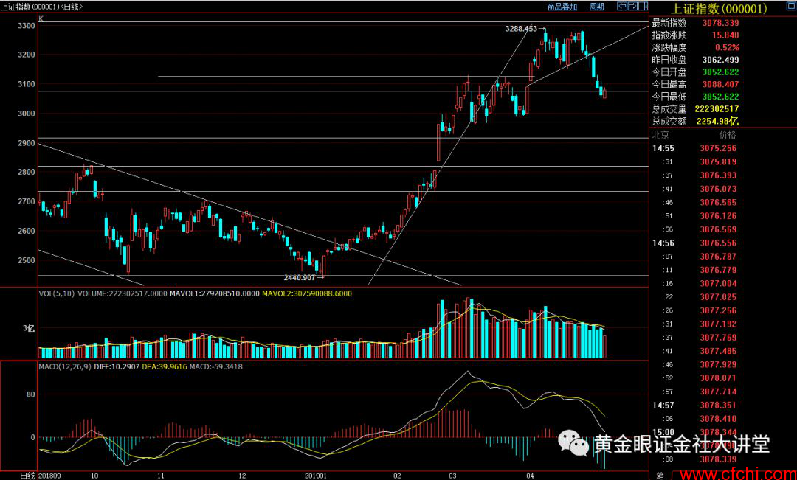Click the DEA:39.9616 value
This screenshot has width=797, height=480.
(x=164, y=366)
